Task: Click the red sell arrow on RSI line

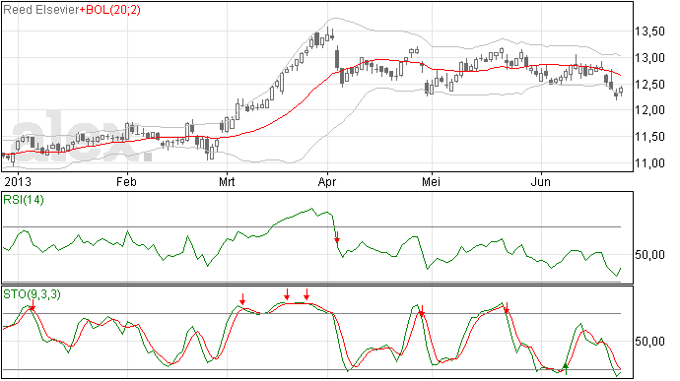Action: point(337,236)
